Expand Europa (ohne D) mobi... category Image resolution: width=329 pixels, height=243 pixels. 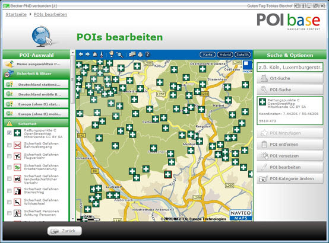pos(36,114)
